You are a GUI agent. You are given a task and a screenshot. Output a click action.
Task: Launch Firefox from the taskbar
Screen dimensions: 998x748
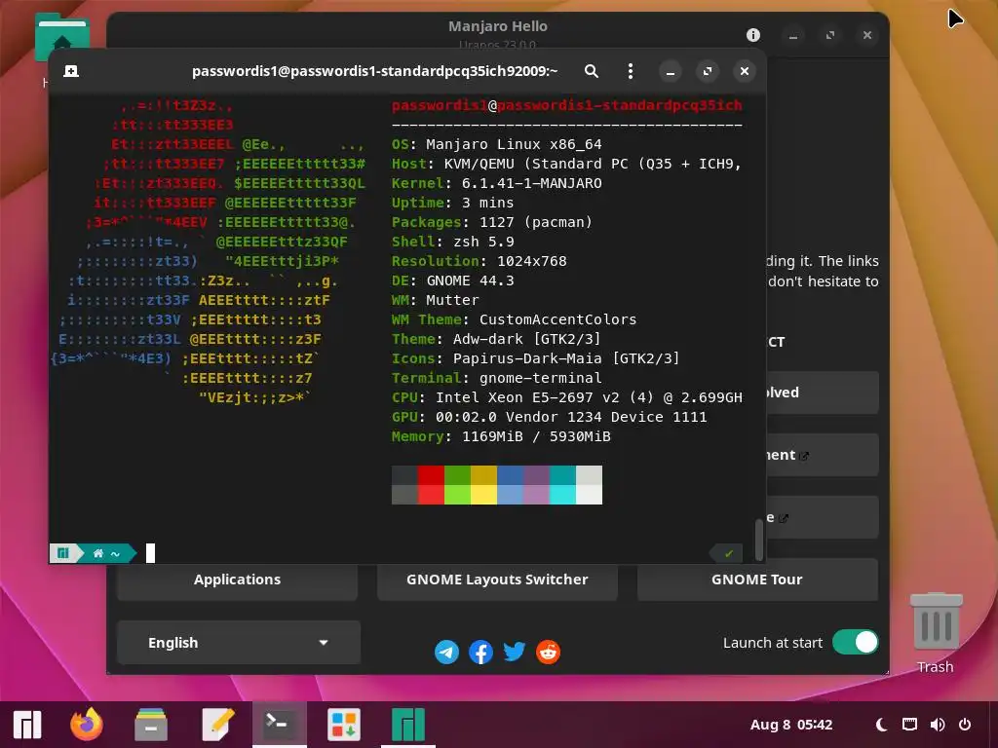87,725
